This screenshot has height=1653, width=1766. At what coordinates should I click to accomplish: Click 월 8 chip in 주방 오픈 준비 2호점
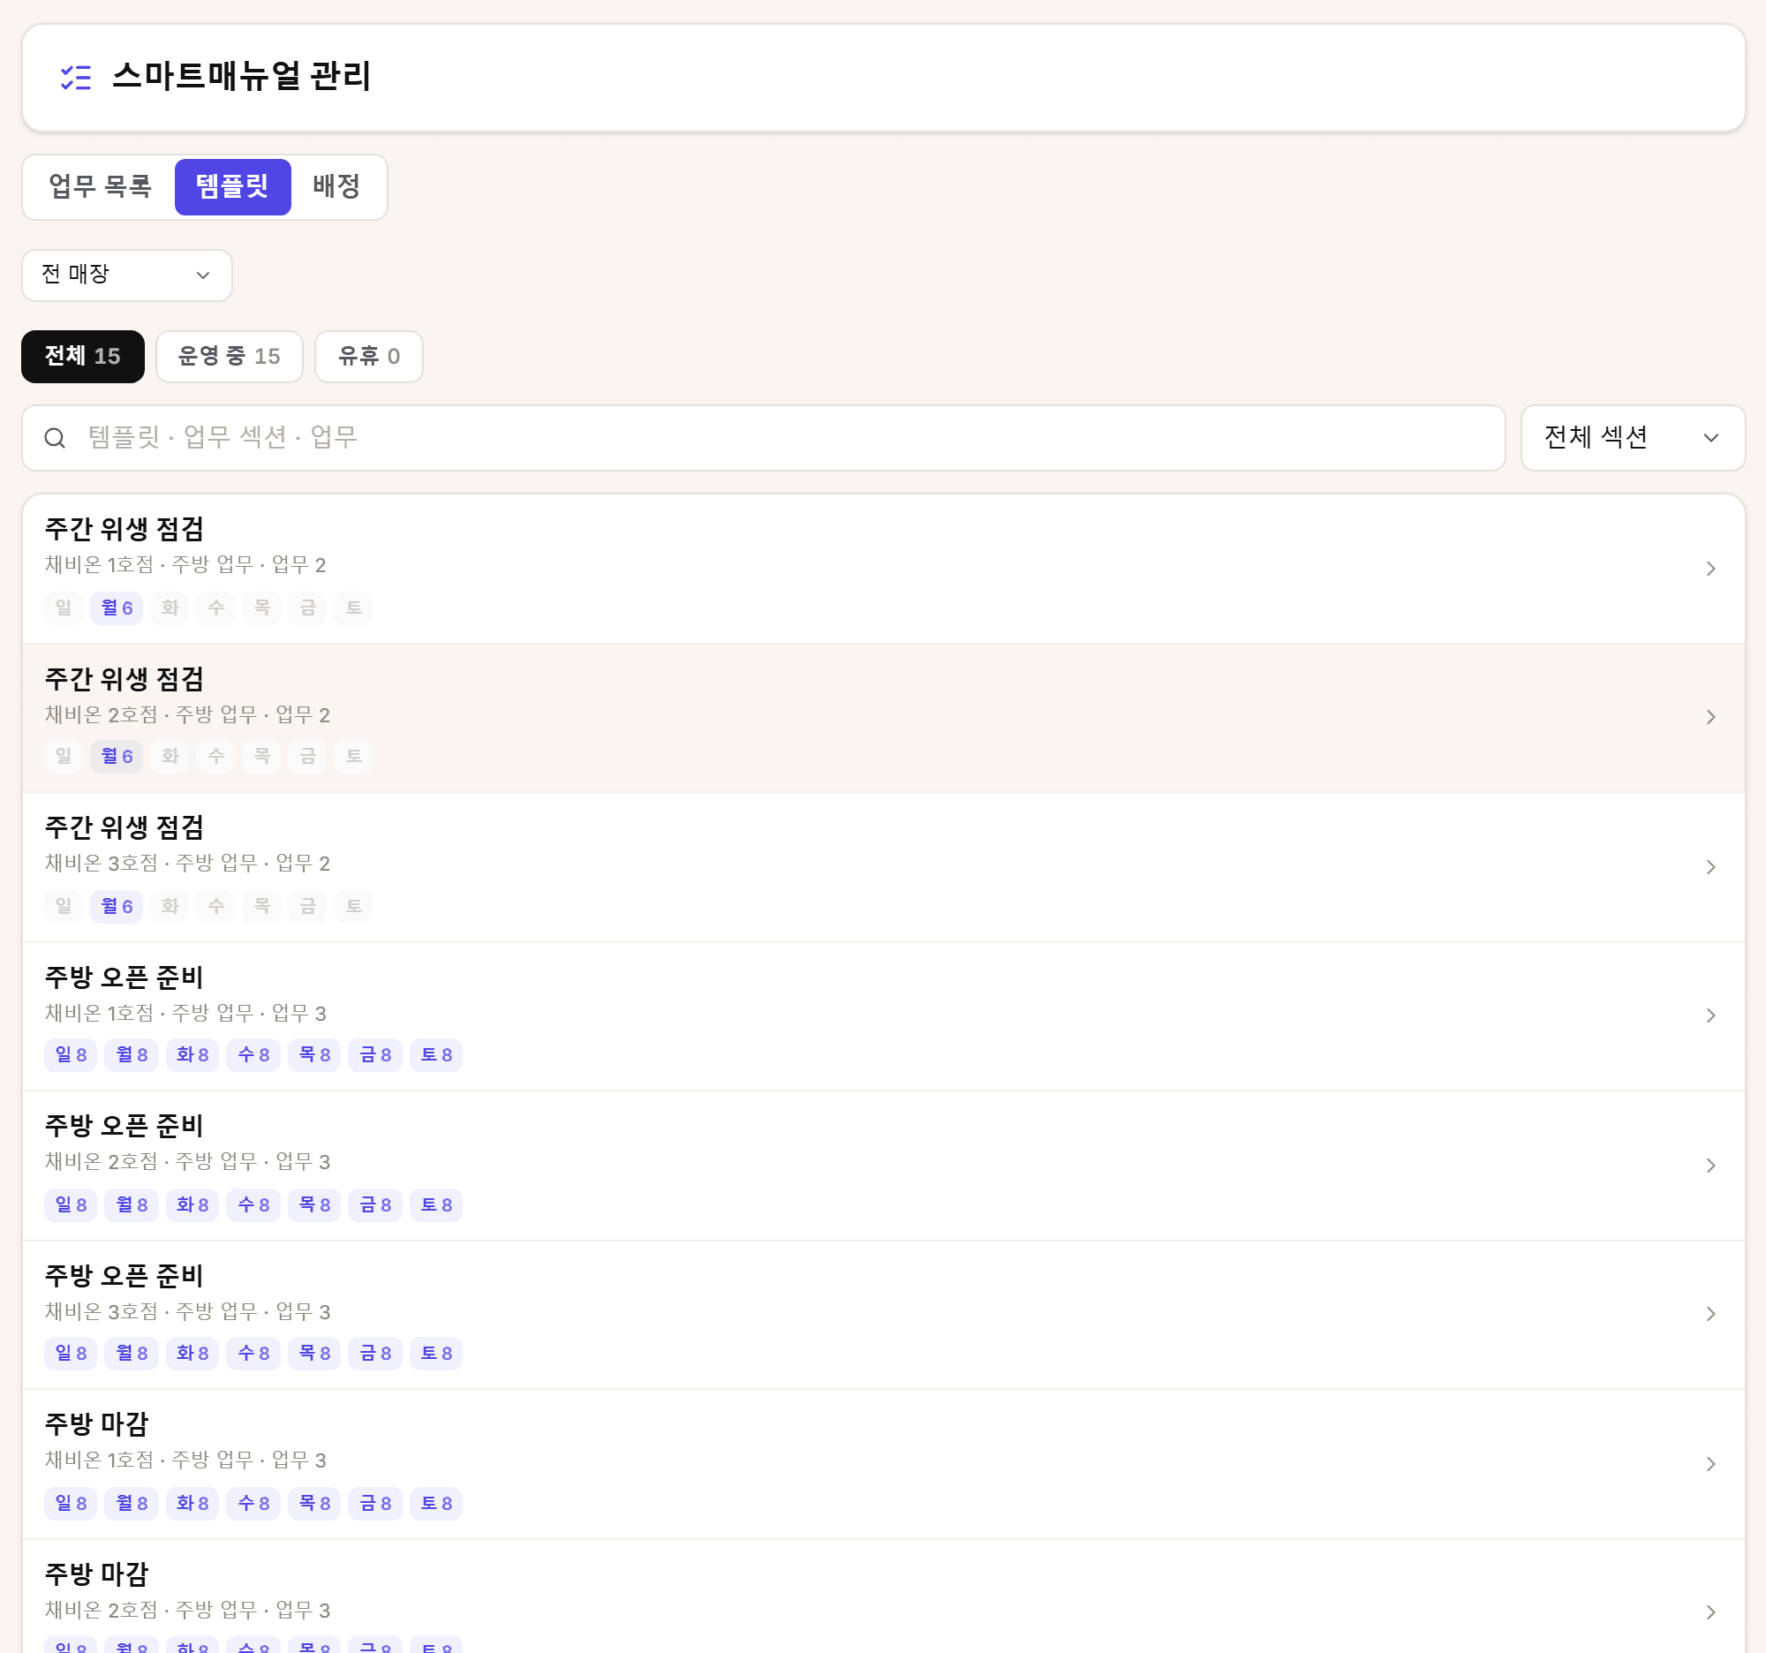pyautogui.click(x=132, y=1204)
